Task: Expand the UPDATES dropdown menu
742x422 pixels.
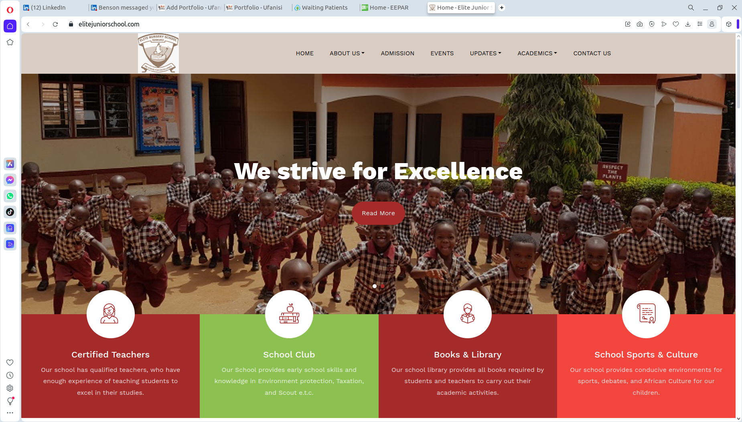Action: click(x=485, y=53)
